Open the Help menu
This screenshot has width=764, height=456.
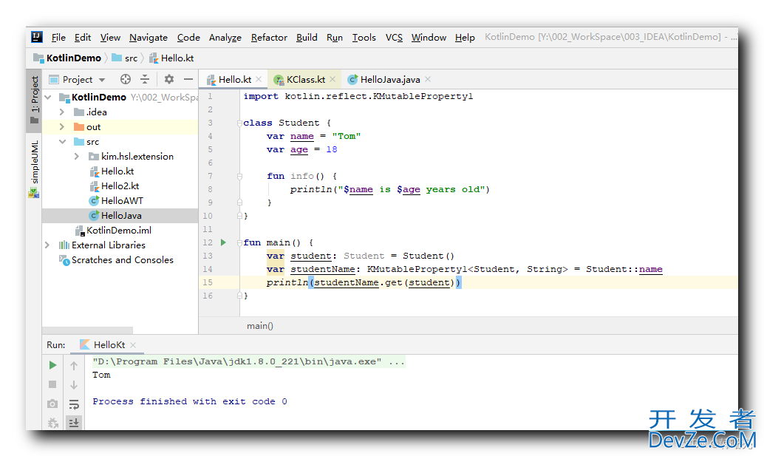(x=465, y=38)
